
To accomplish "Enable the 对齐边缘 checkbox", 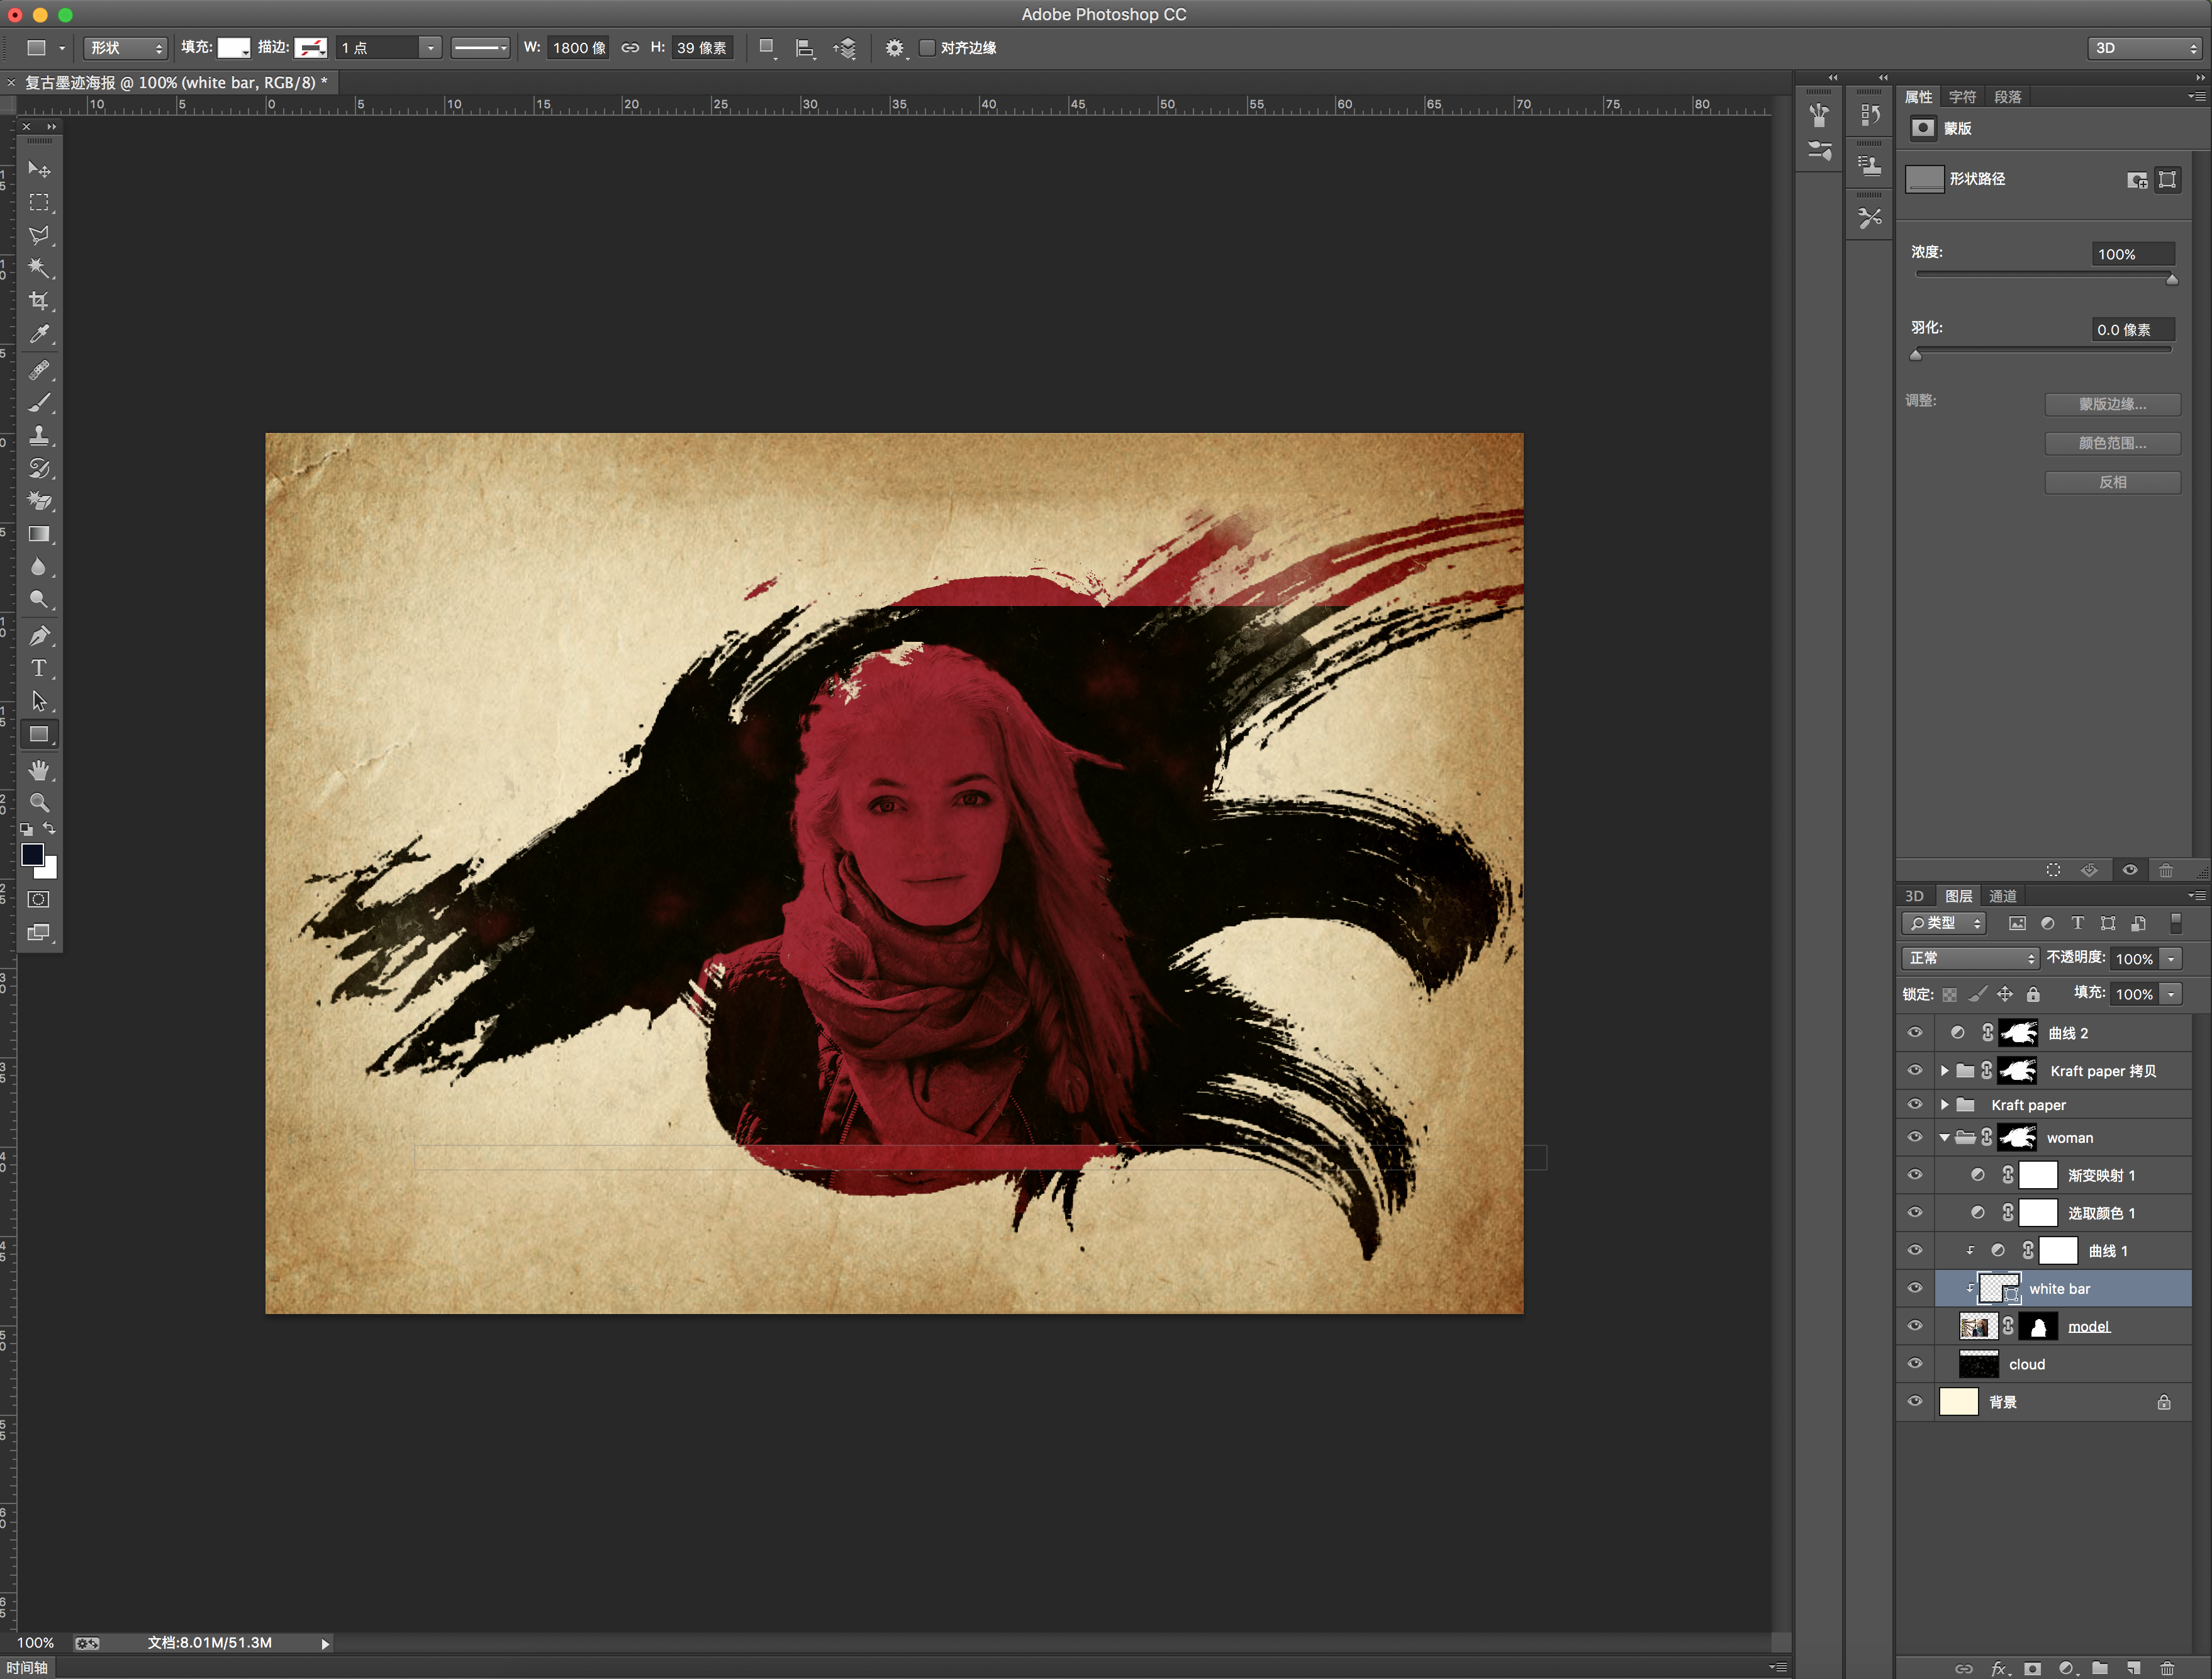I will click(927, 48).
